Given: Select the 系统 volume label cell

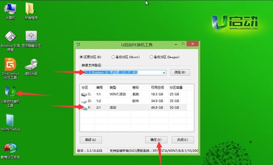Looking at the screenshot, I should tap(135, 94).
